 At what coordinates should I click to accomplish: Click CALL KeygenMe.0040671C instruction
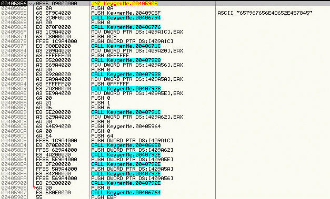[x=126, y=46]
